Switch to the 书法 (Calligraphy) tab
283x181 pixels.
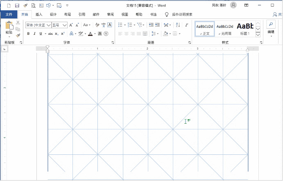tap(153, 14)
